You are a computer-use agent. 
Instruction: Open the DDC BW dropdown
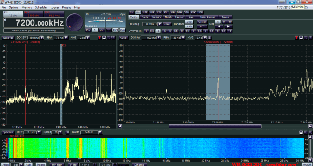[42, 38]
